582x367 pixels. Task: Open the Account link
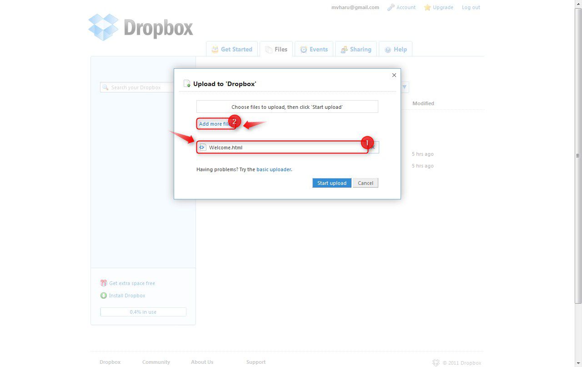click(406, 7)
